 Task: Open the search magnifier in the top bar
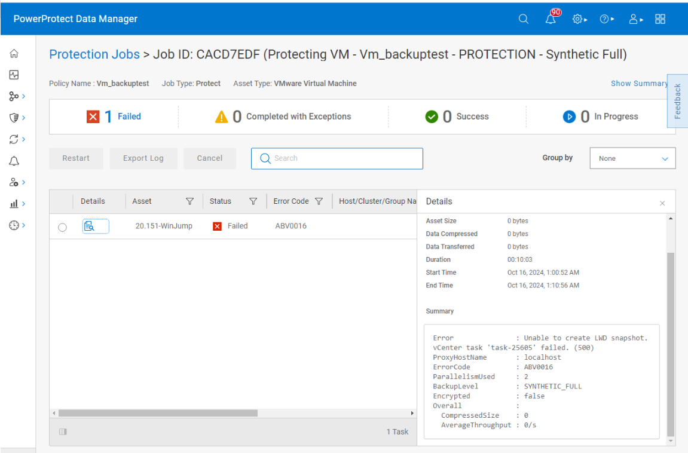click(523, 19)
